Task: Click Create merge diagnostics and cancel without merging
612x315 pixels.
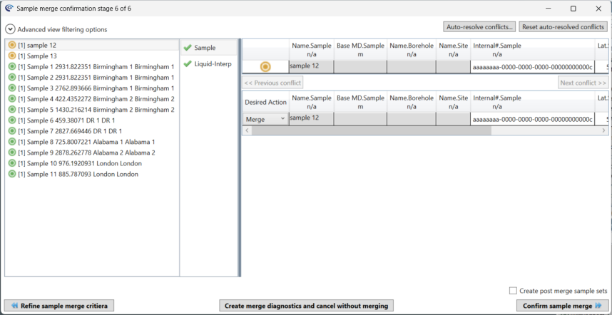Action: click(x=306, y=306)
